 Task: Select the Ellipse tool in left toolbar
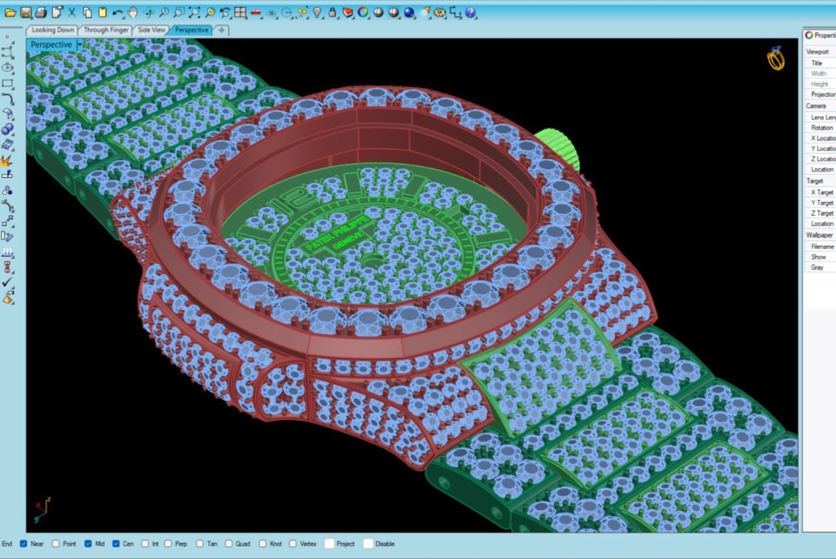(8, 68)
